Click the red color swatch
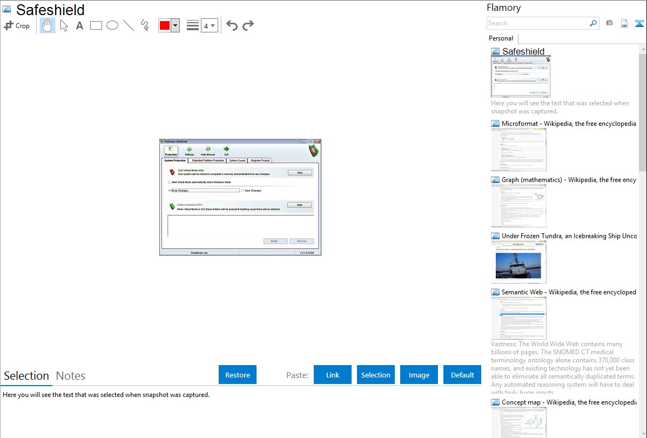Image resolution: width=647 pixels, height=438 pixels. [x=165, y=25]
